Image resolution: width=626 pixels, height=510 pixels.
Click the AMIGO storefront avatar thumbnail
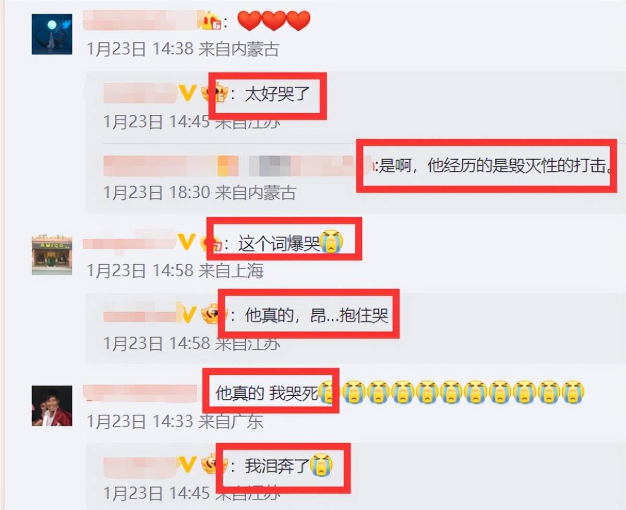click(52, 255)
